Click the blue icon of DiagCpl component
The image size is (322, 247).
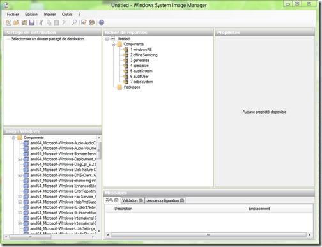point(26,165)
